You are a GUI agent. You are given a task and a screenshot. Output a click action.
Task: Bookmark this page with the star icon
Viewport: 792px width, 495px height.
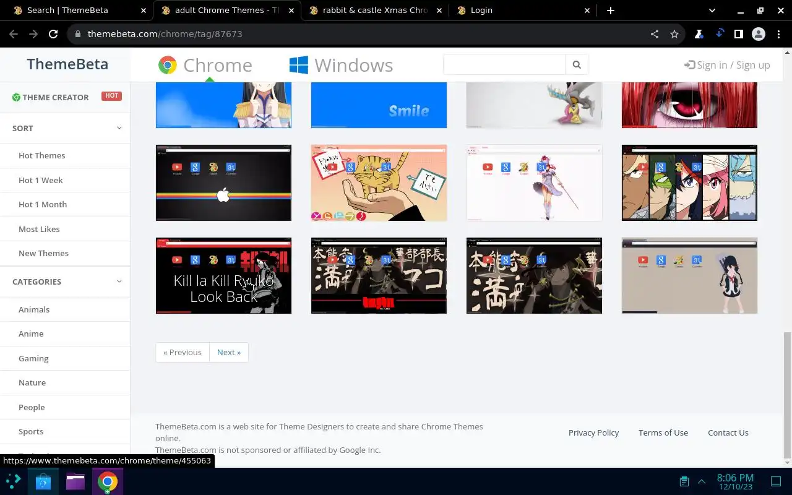pyautogui.click(x=674, y=34)
